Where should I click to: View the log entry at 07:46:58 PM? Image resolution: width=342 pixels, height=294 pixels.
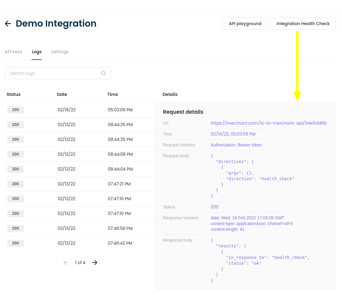80,228
